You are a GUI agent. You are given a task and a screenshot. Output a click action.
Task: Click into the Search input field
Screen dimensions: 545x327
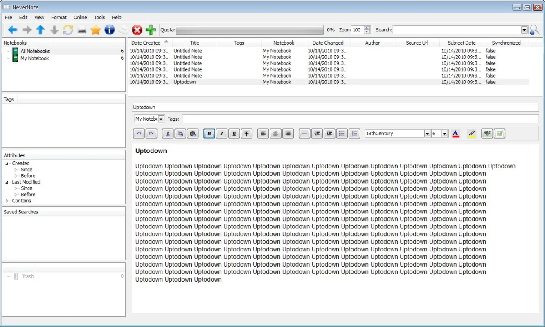[457, 30]
